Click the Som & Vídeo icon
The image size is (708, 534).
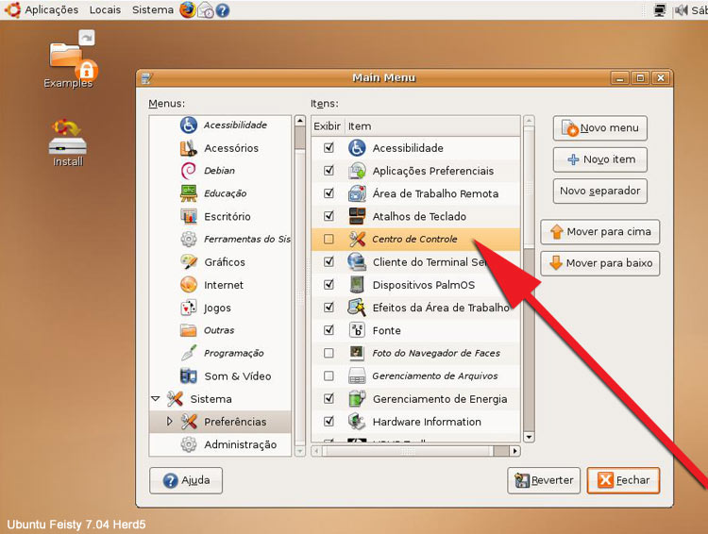(188, 375)
